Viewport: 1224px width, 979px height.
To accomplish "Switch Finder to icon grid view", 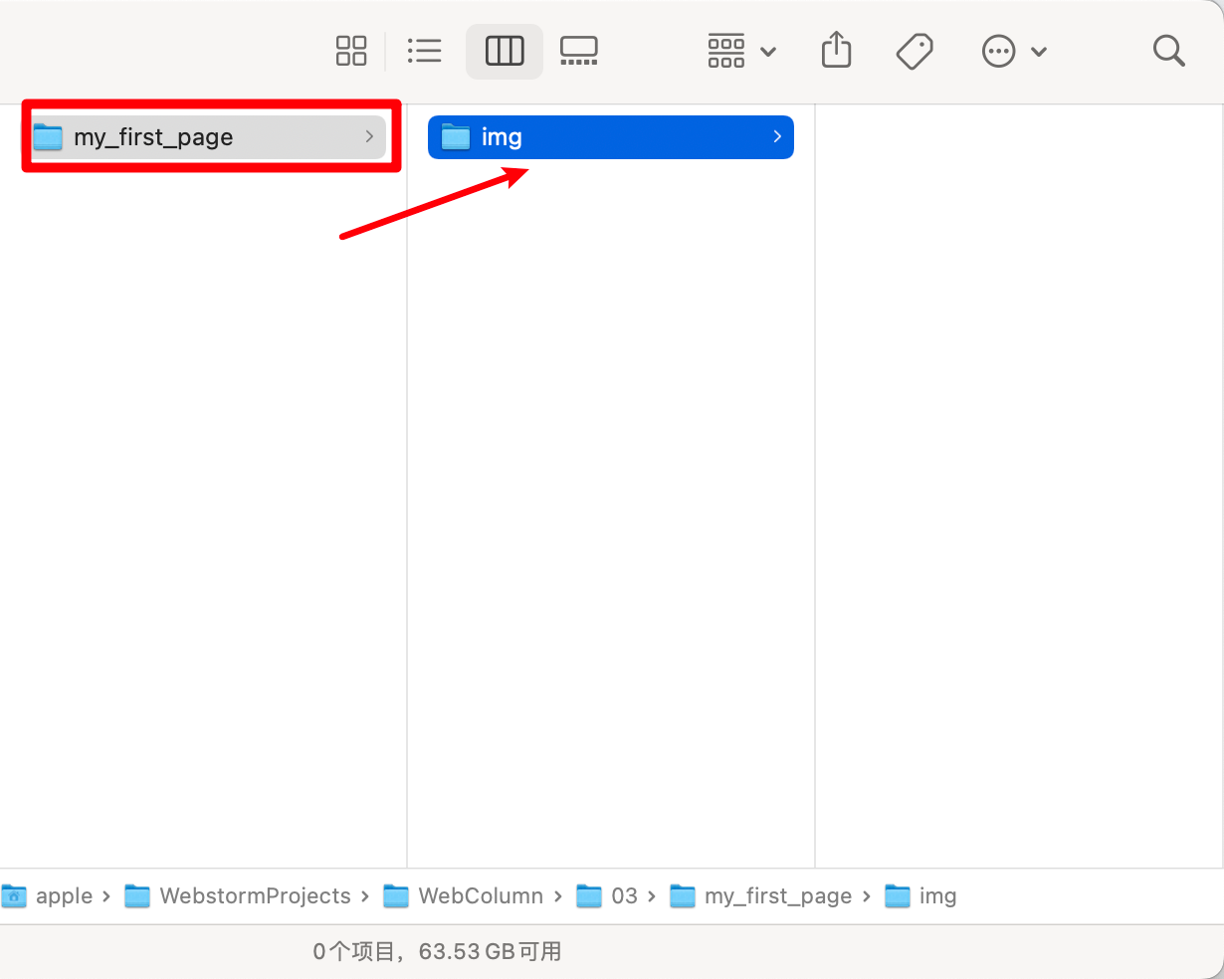I will 351,51.
